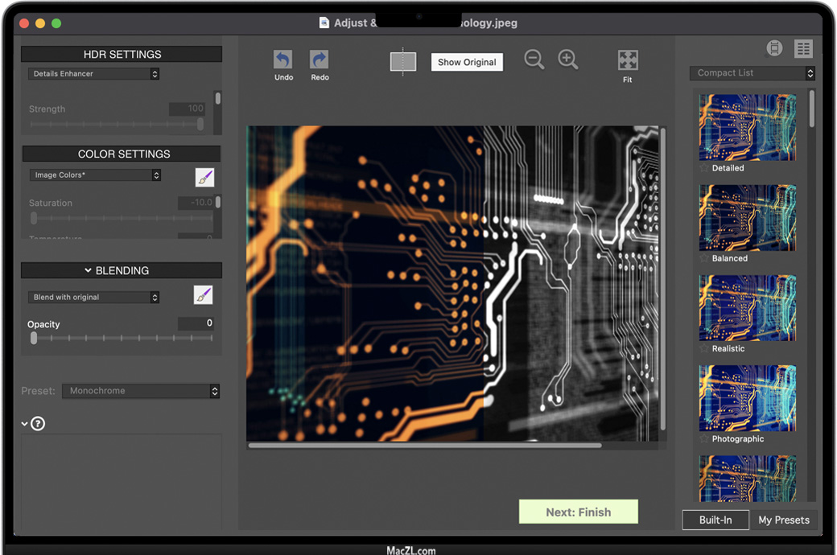This screenshot has width=837, height=555.
Task: Open the Blend with original dropdown
Action: click(94, 298)
